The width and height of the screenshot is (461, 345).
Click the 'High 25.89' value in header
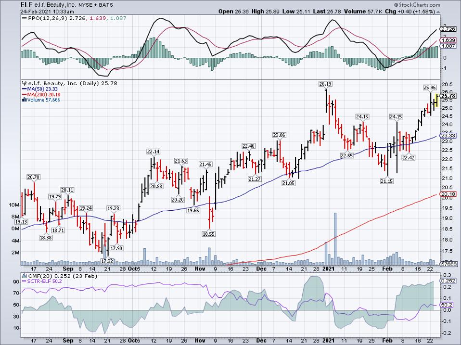coord(265,12)
